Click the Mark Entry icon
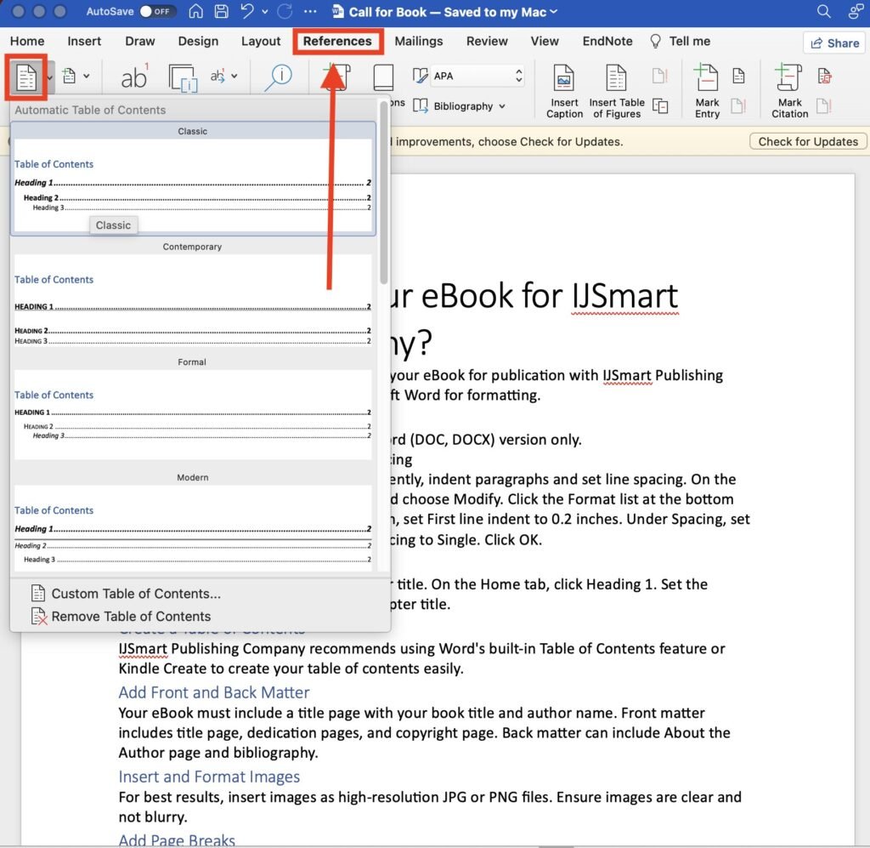This screenshot has height=848, width=870. [707, 90]
